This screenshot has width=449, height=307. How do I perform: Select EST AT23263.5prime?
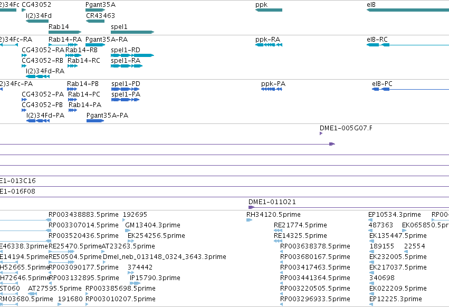point(103,252)
